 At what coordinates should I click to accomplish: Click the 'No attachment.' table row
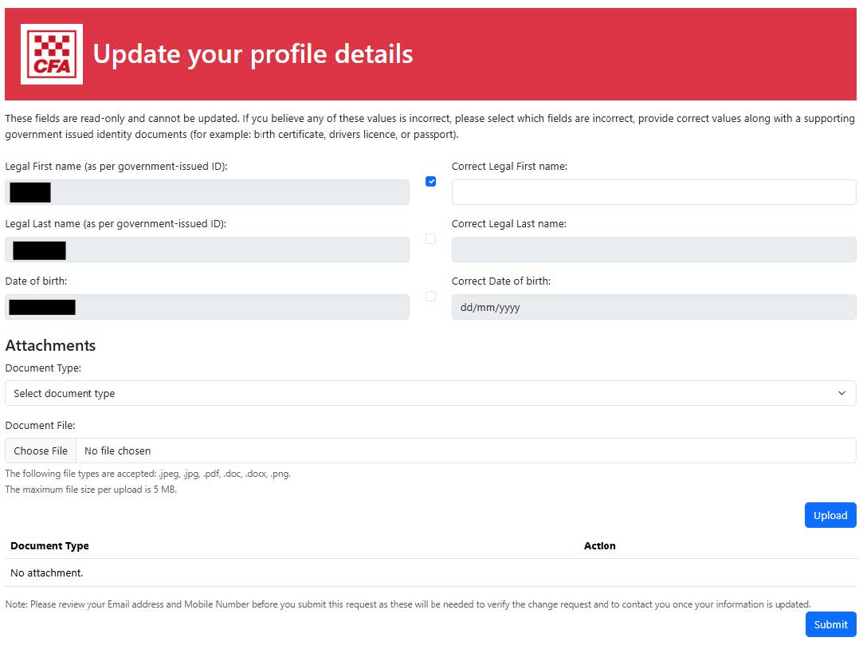(430, 572)
